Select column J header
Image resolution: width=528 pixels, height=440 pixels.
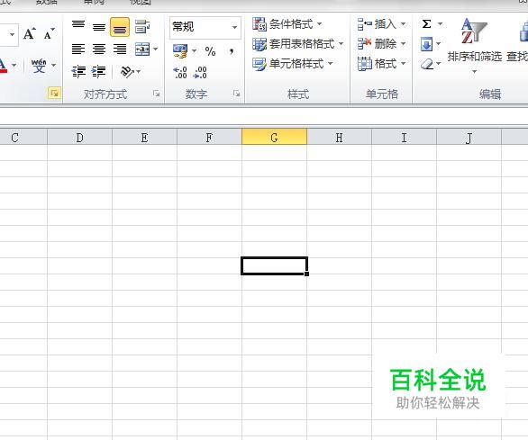469,138
